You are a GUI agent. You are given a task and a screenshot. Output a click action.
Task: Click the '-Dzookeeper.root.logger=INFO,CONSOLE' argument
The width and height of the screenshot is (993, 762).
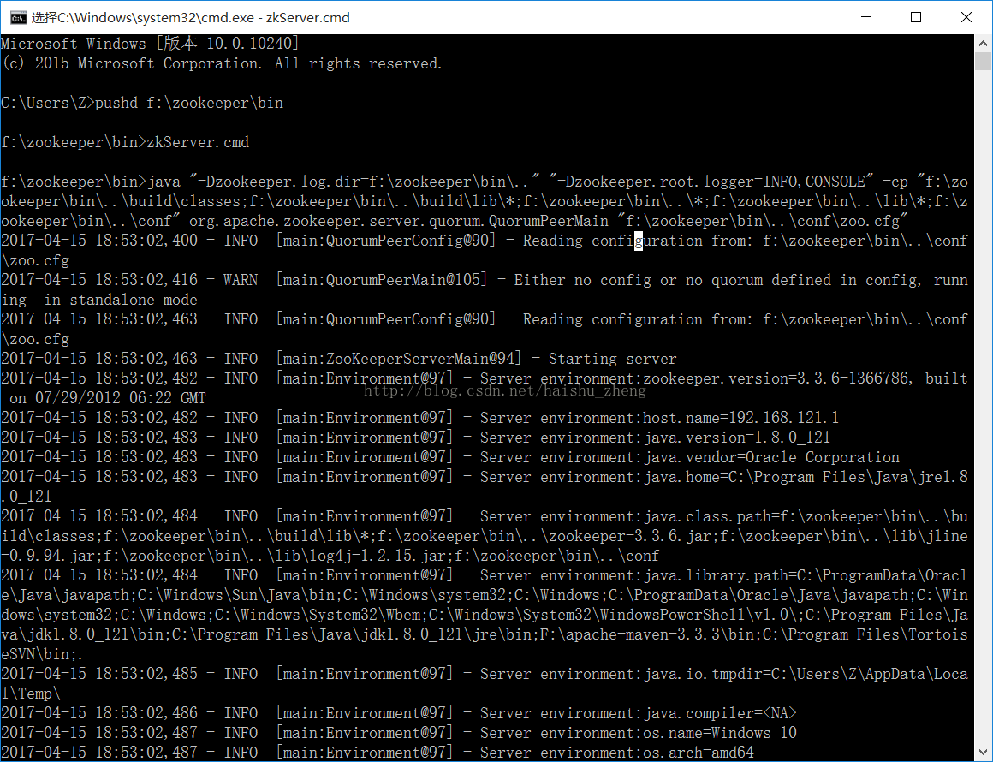(x=711, y=182)
